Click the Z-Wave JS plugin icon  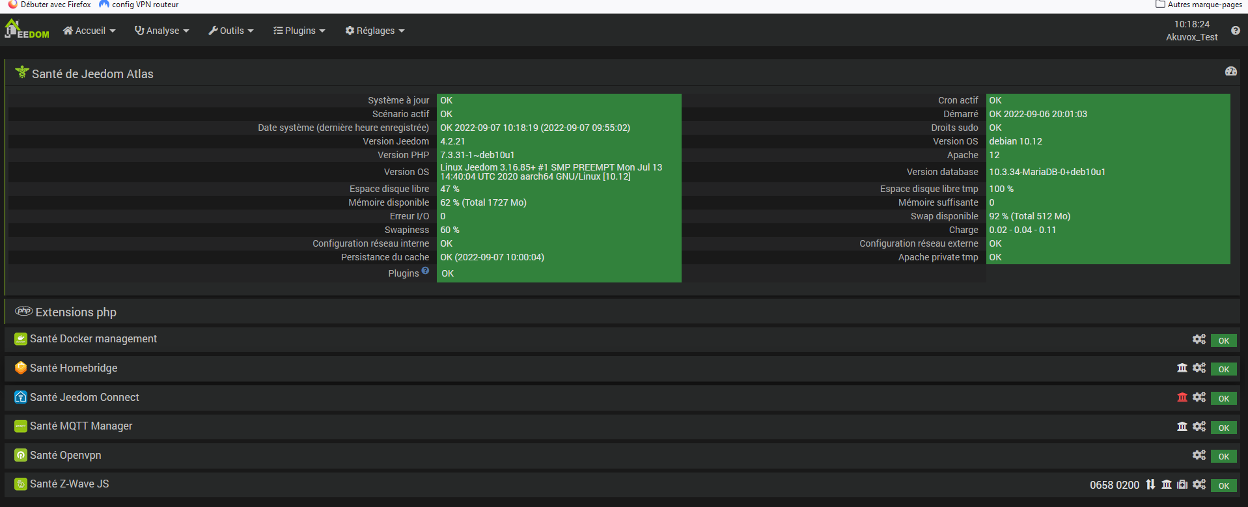coord(21,484)
